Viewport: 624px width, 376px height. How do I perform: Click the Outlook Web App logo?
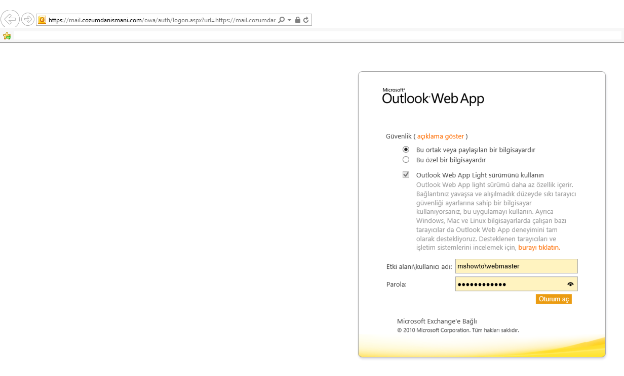click(433, 96)
